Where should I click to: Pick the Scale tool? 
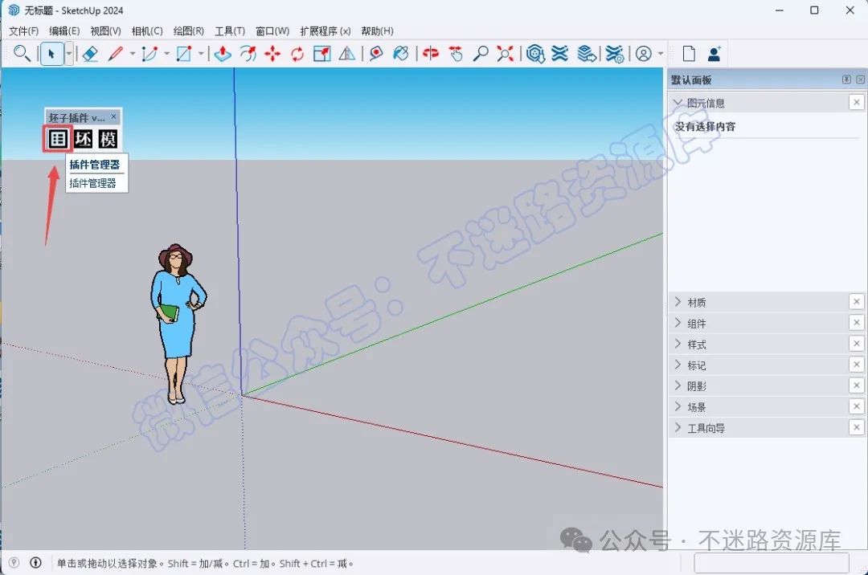click(322, 54)
